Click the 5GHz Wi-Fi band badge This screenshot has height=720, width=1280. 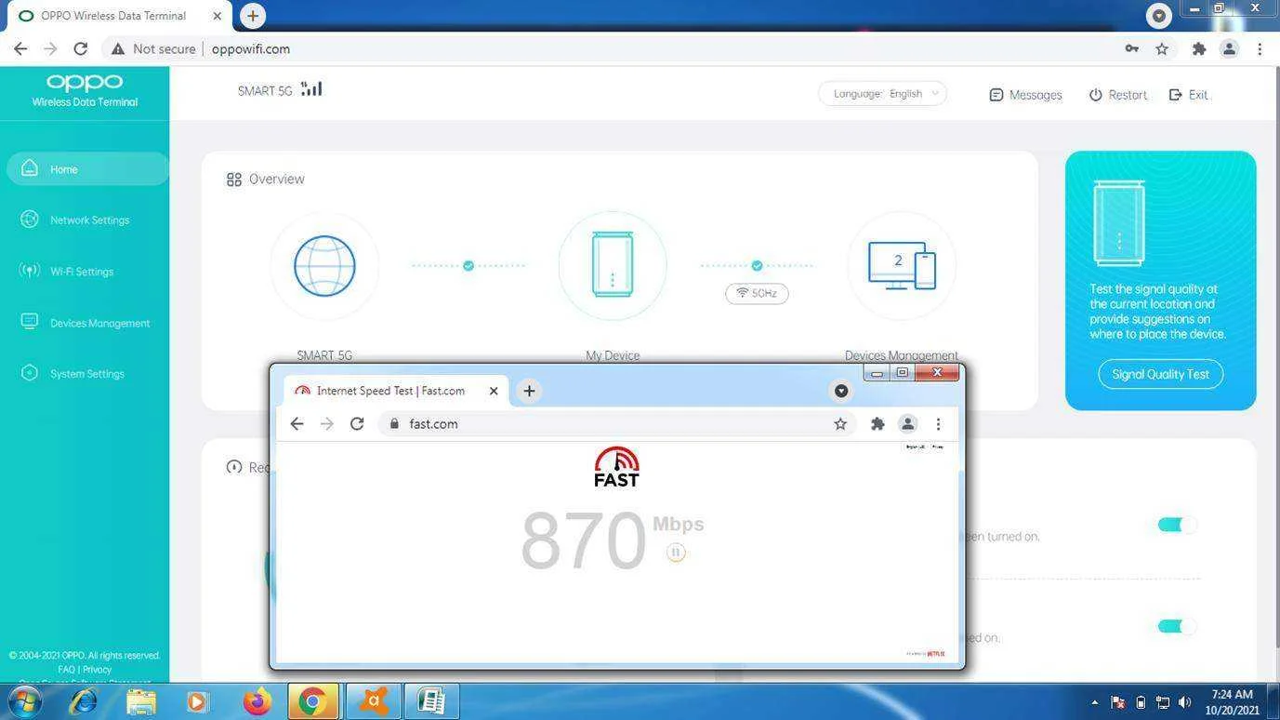pos(757,293)
